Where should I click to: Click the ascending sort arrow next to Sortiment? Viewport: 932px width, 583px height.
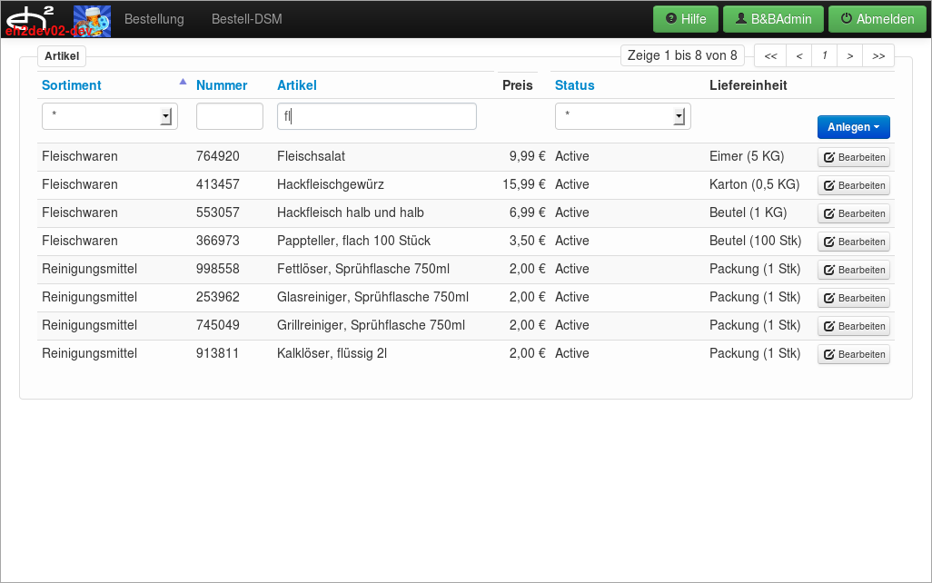[x=183, y=82]
